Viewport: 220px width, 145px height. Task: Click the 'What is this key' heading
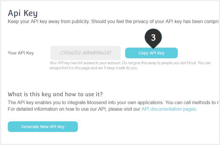pyautogui.click(x=55, y=94)
